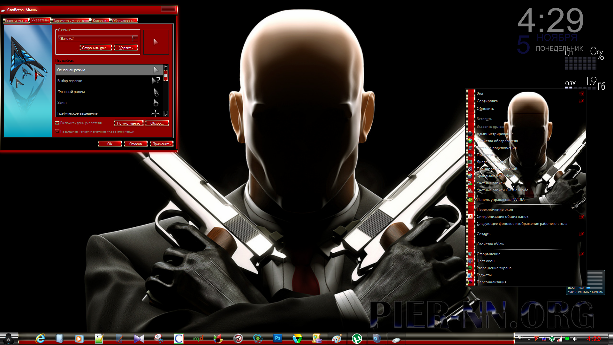Click the По умолчанию button

129,123
